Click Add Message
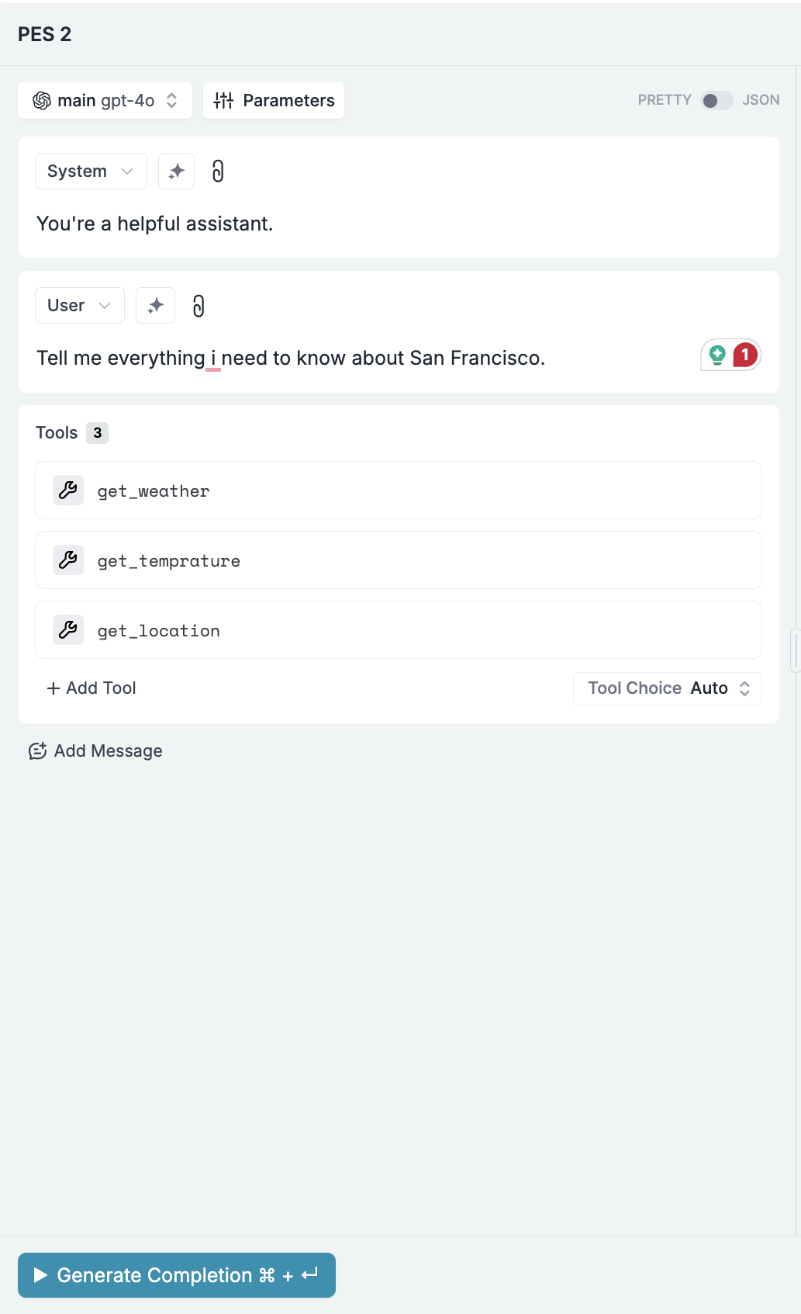 95,751
